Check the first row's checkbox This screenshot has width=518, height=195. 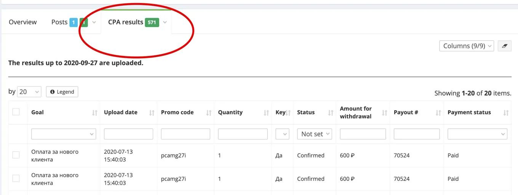pyautogui.click(x=16, y=155)
